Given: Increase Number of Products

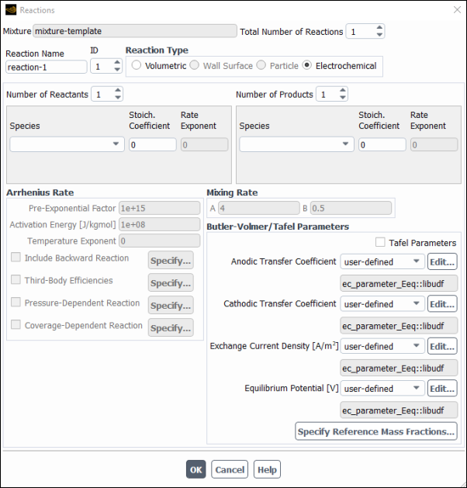Looking at the screenshot, I should (x=343, y=90).
